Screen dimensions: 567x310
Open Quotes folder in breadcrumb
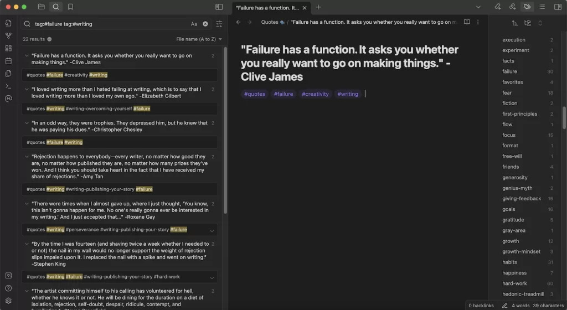(270, 22)
